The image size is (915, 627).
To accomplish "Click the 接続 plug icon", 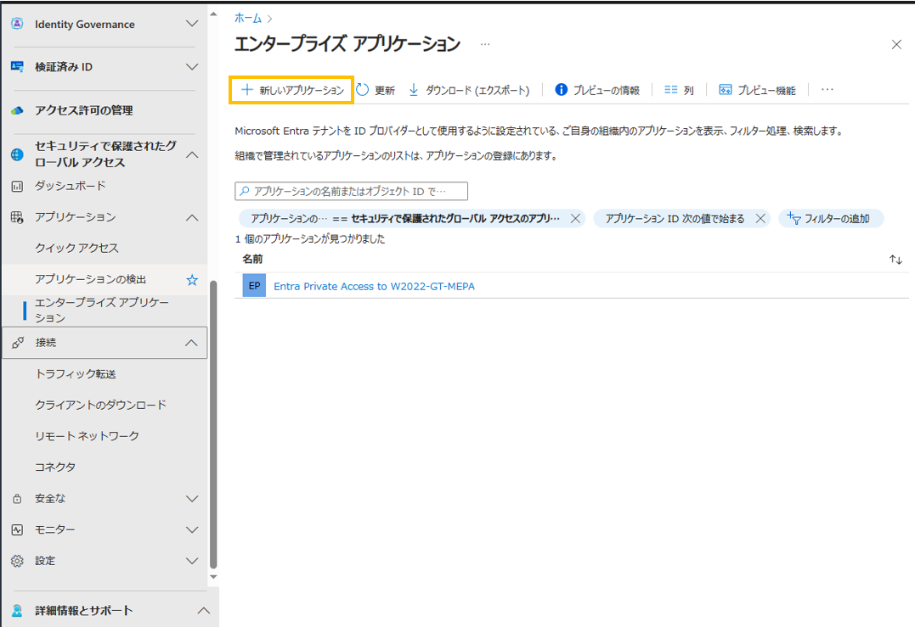I will (18, 343).
